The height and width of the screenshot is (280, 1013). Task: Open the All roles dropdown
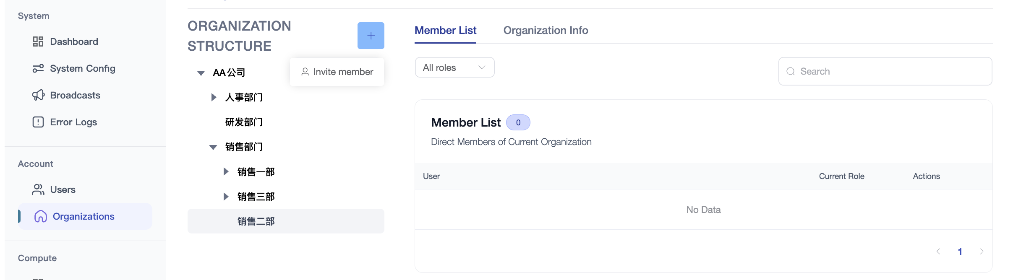(x=454, y=67)
